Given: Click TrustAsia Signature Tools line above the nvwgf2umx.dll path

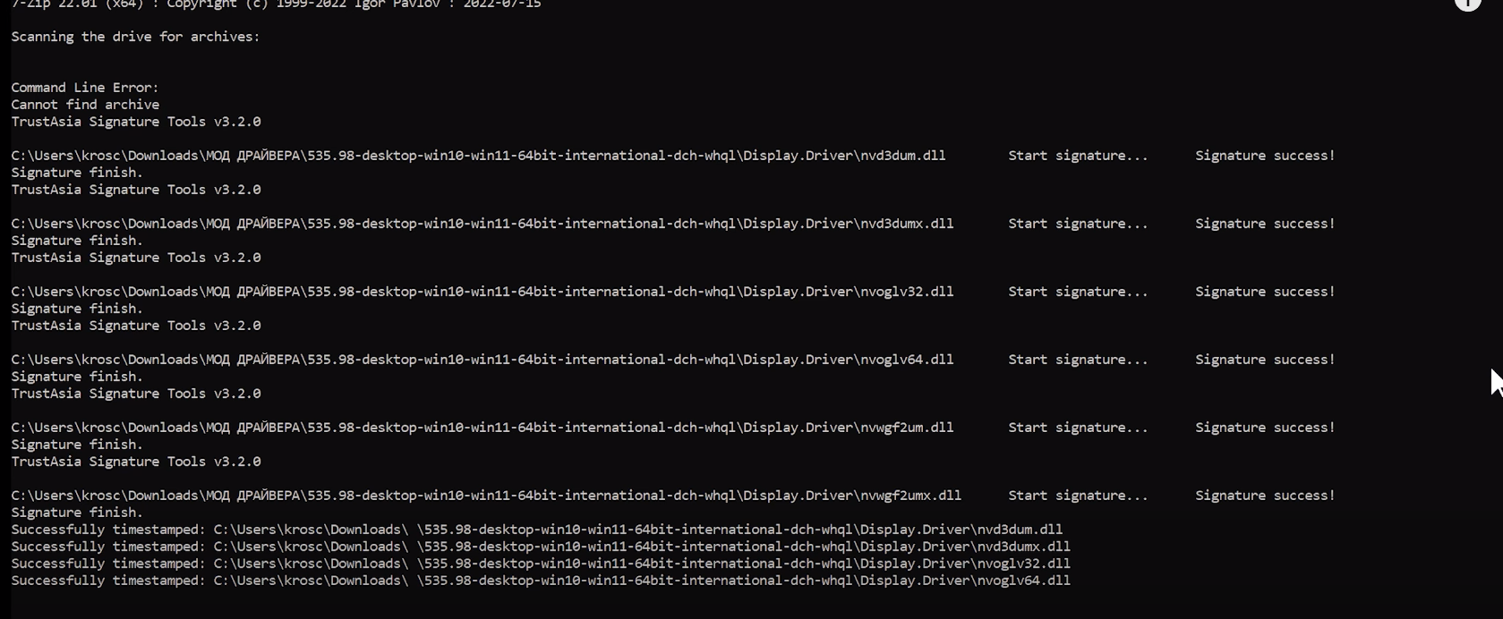Looking at the screenshot, I should pyautogui.click(x=136, y=462).
